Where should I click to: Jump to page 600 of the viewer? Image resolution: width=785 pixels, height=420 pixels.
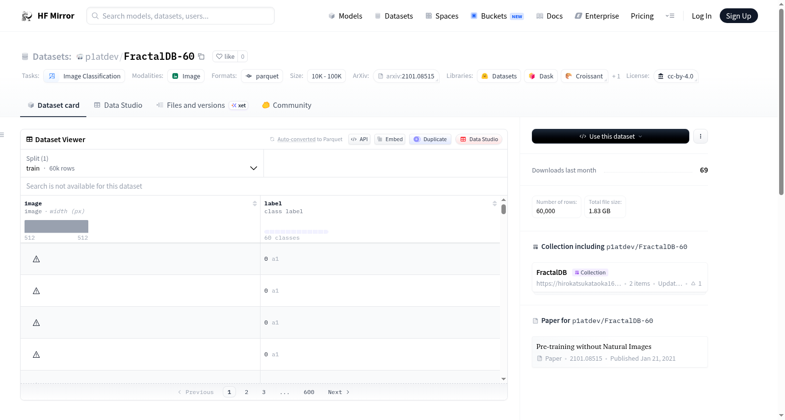pos(309,392)
